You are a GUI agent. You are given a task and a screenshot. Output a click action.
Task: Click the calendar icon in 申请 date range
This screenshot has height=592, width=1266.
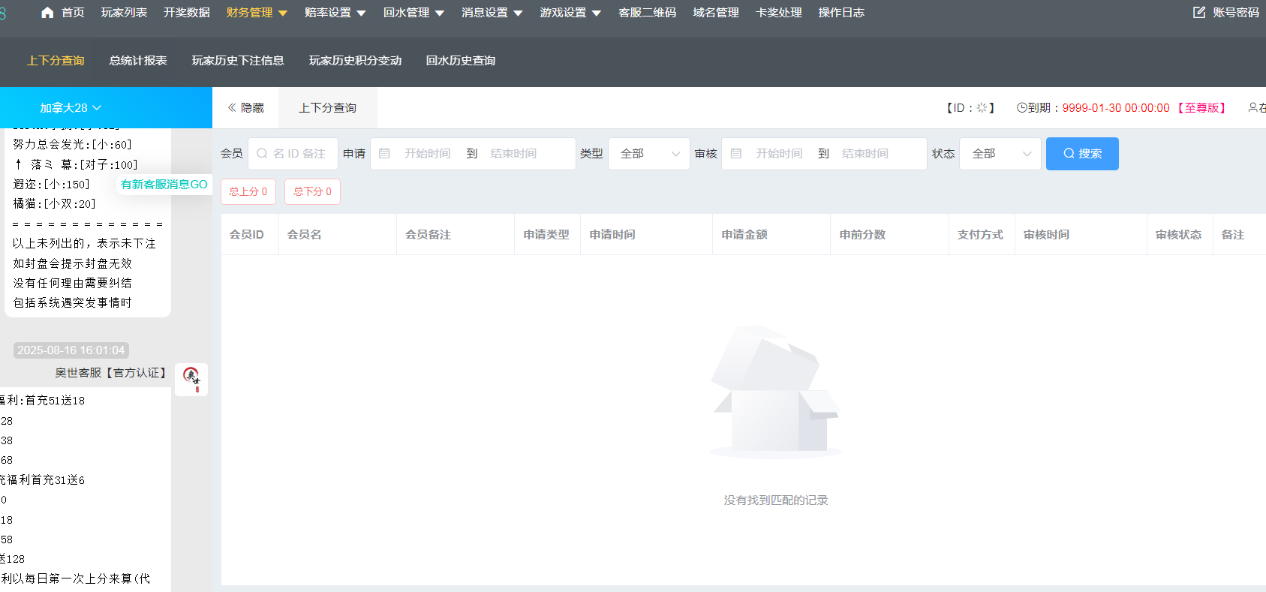point(384,154)
